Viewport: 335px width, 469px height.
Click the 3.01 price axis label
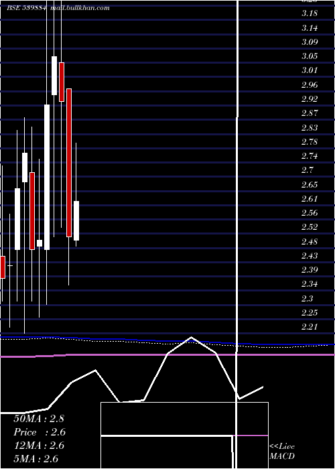[x=310, y=70]
